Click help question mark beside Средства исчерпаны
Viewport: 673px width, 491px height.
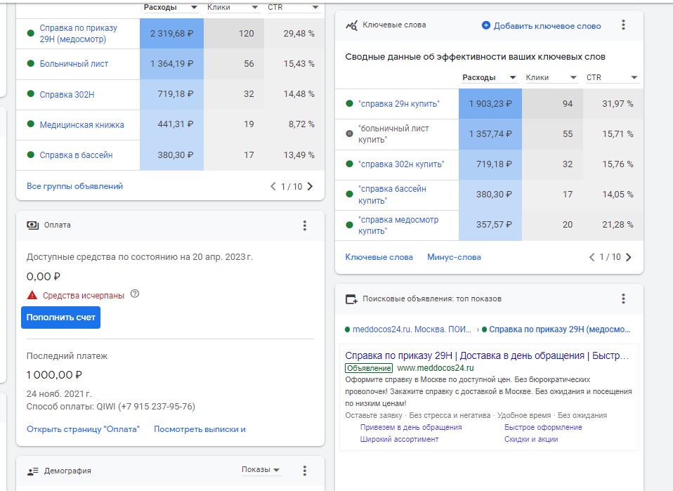point(135,294)
